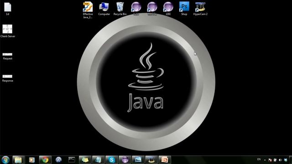Open Windows Explorer from the taskbar

click(x=18, y=160)
